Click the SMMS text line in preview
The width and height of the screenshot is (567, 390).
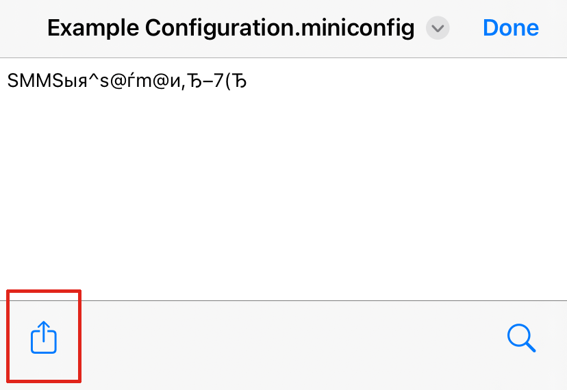click(127, 82)
